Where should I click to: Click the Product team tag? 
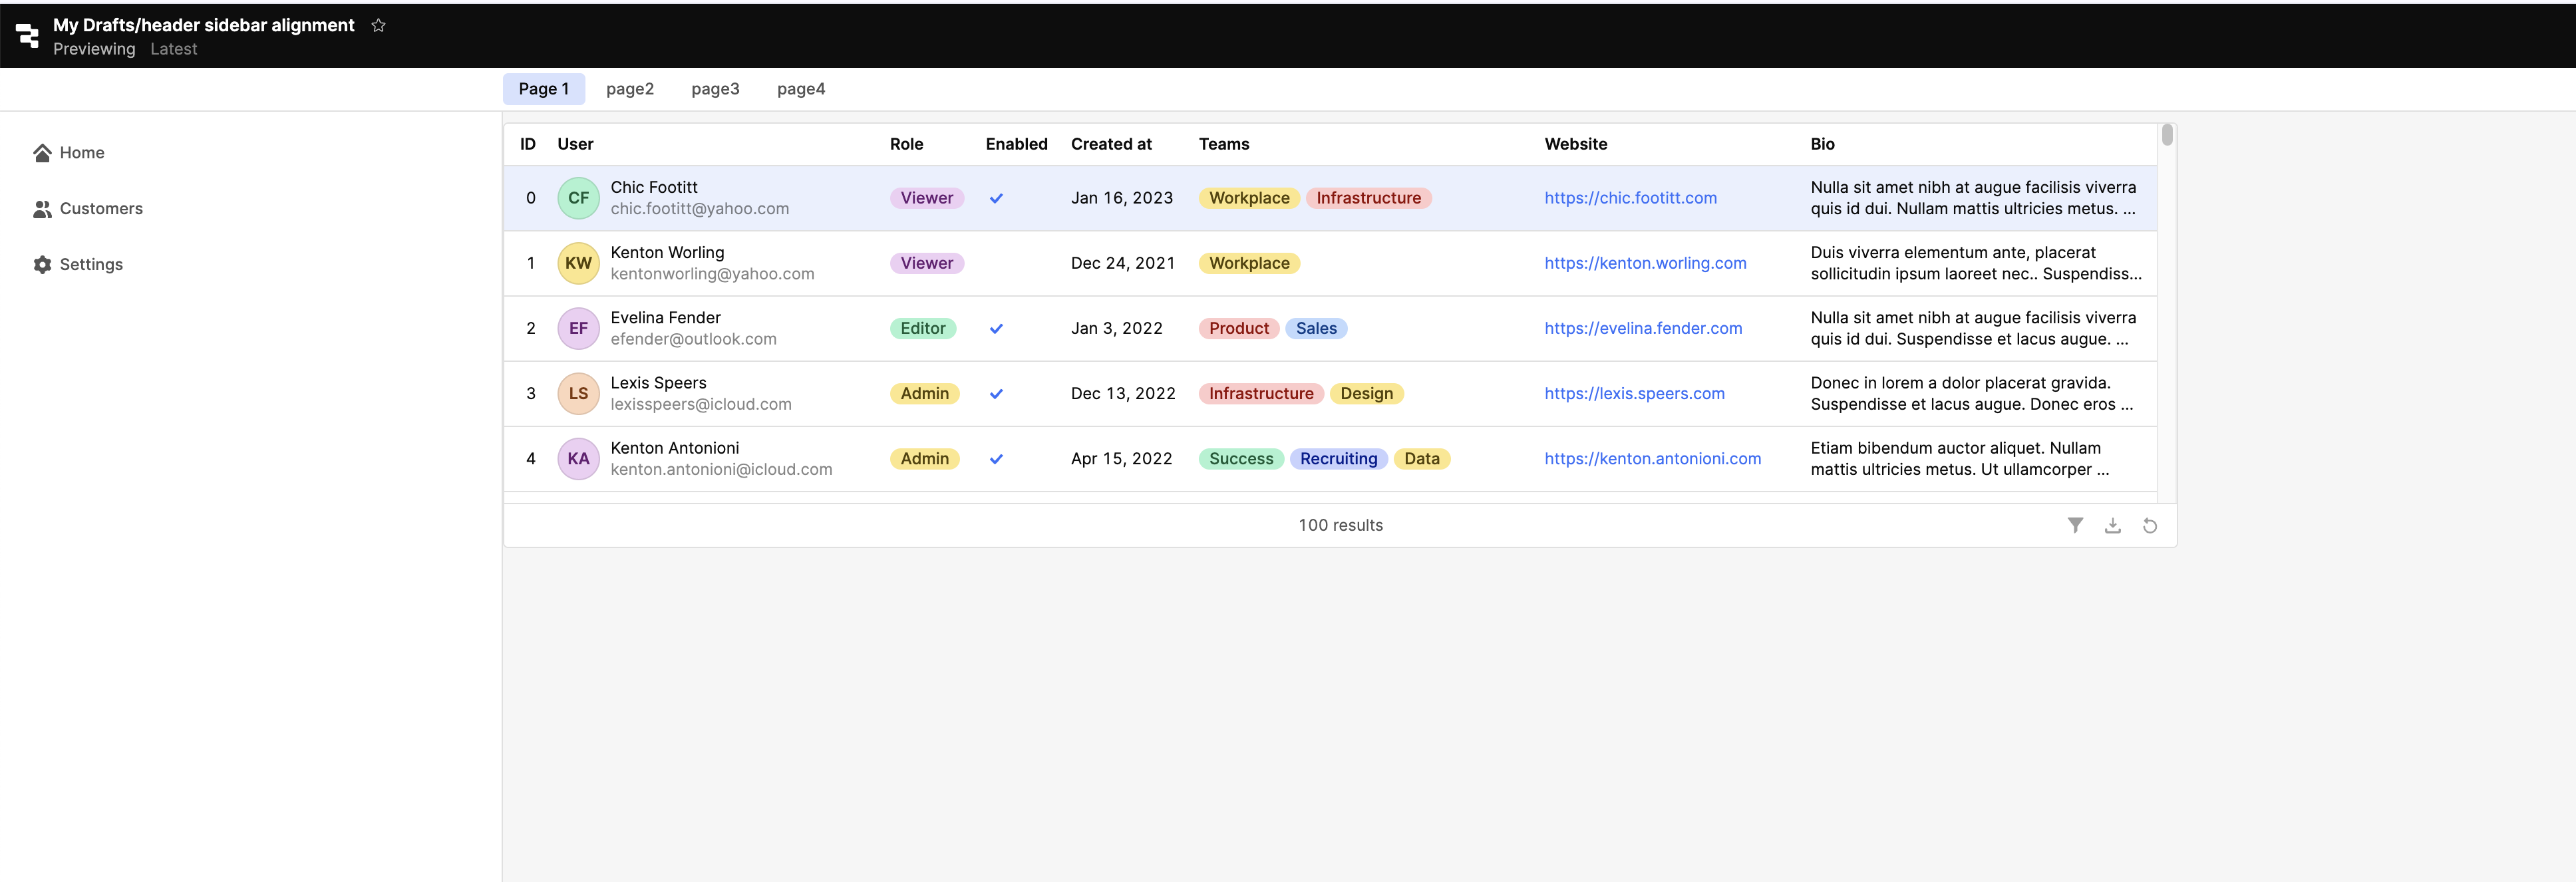tap(1239, 328)
